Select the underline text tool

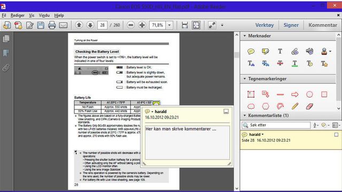(294, 63)
